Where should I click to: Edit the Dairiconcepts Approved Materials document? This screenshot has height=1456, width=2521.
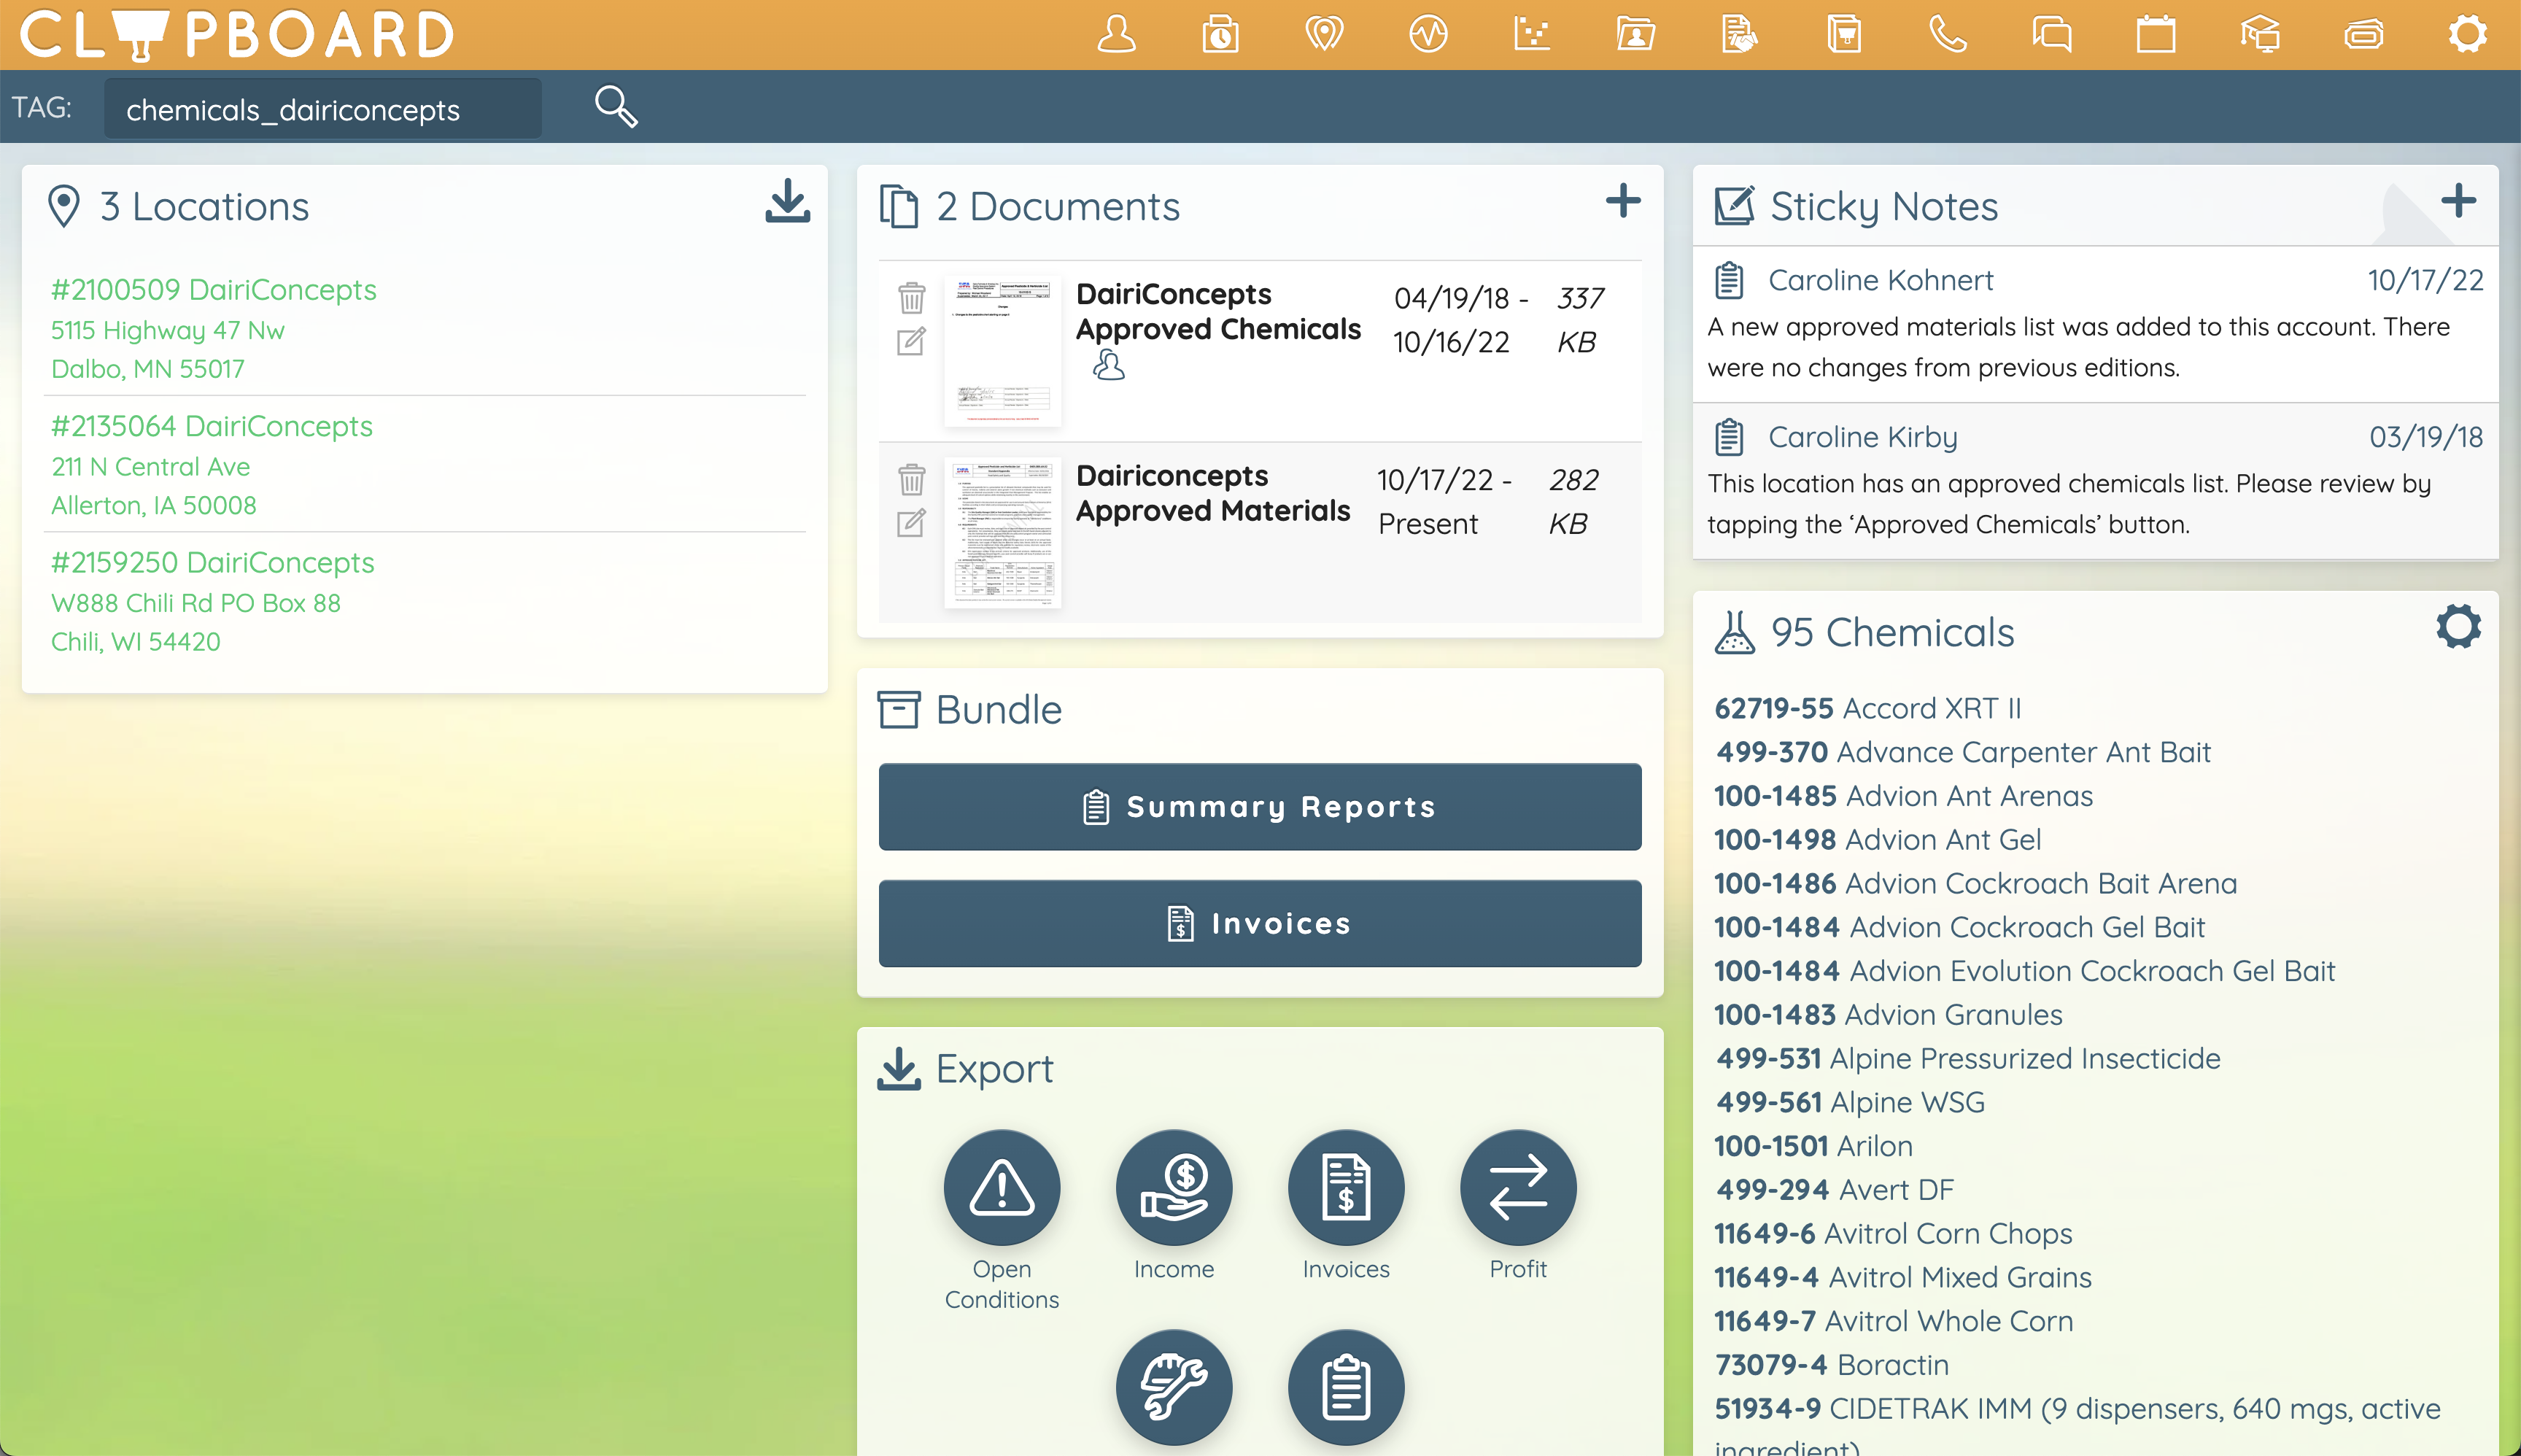click(911, 523)
